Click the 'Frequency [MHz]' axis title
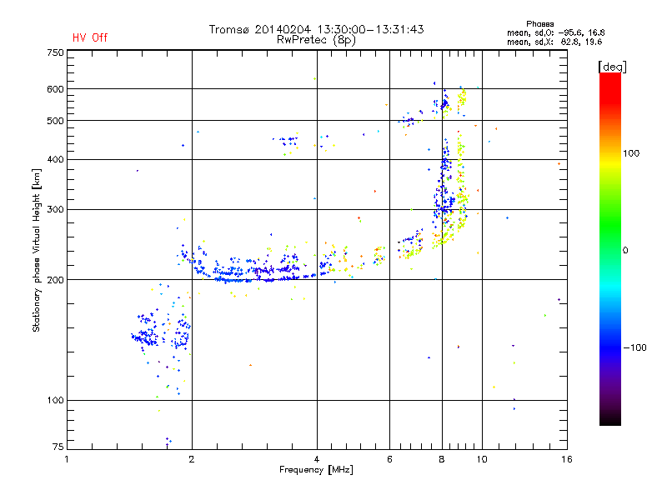The width and height of the screenshot is (667, 500). (316, 470)
